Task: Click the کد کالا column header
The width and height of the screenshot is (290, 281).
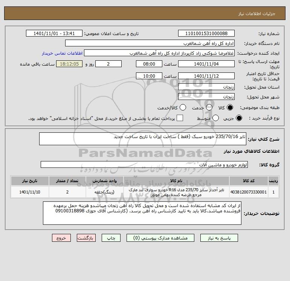Action: click(x=249, y=181)
